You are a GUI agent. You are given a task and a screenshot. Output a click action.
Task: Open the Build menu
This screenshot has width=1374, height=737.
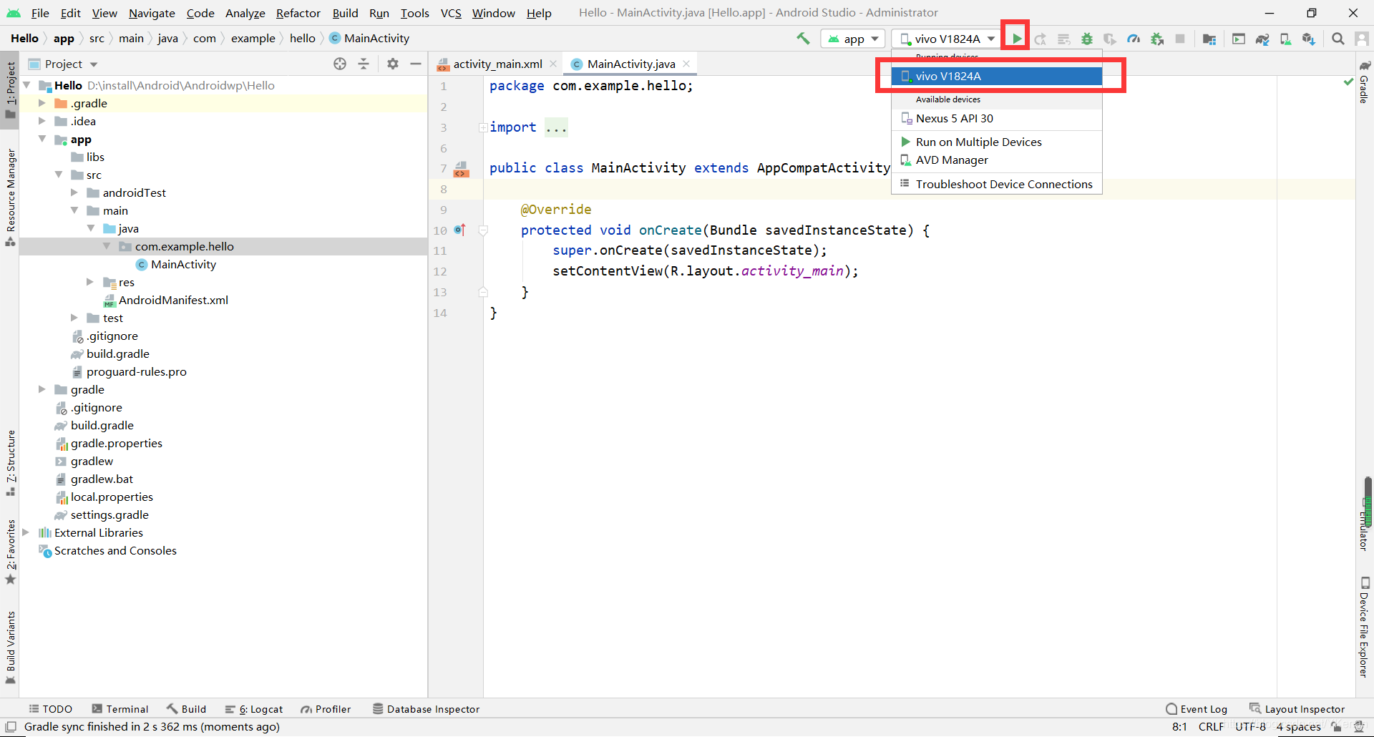click(x=345, y=13)
